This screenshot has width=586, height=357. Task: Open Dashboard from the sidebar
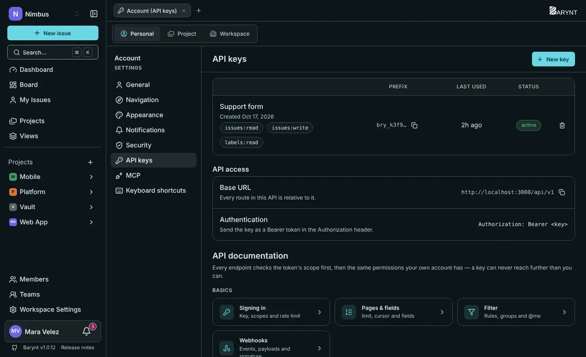click(x=53, y=70)
